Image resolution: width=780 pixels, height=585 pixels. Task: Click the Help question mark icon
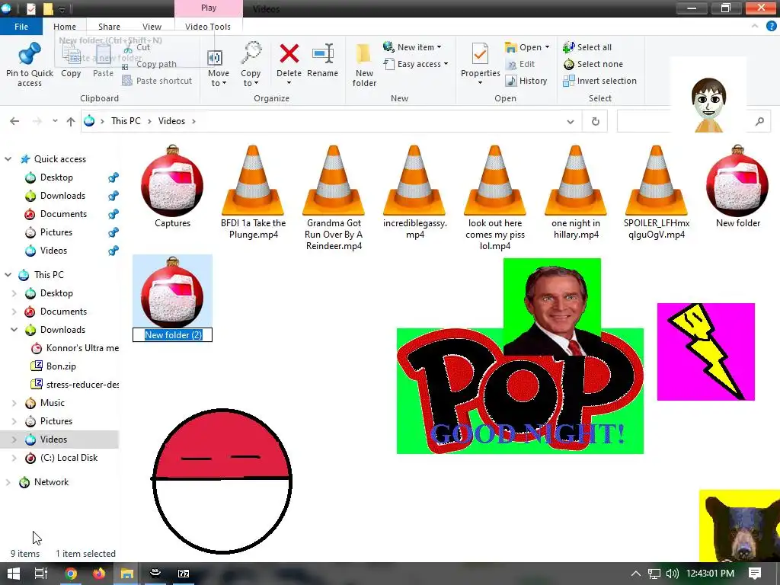(771, 27)
